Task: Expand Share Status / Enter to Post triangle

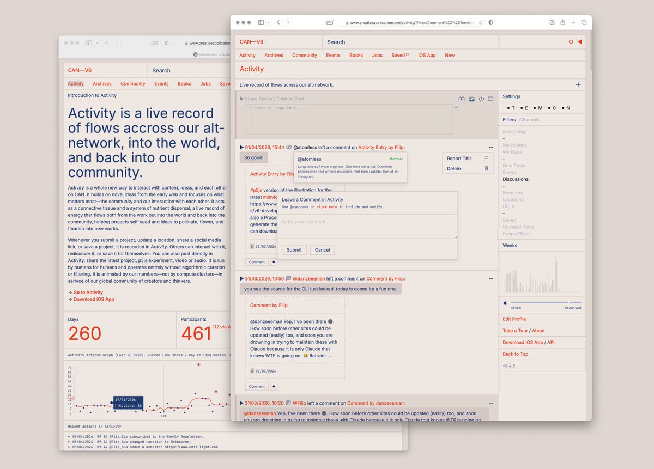Action: (241, 99)
